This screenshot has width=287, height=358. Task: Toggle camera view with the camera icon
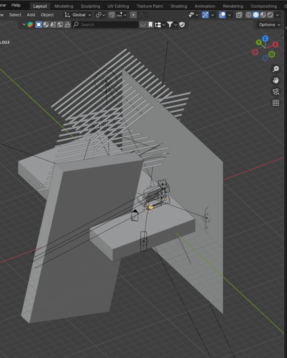[276, 91]
